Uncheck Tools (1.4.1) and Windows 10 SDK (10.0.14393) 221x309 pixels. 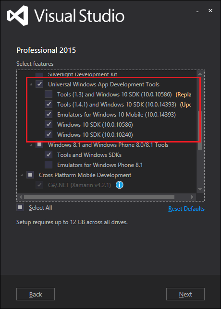(49, 104)
